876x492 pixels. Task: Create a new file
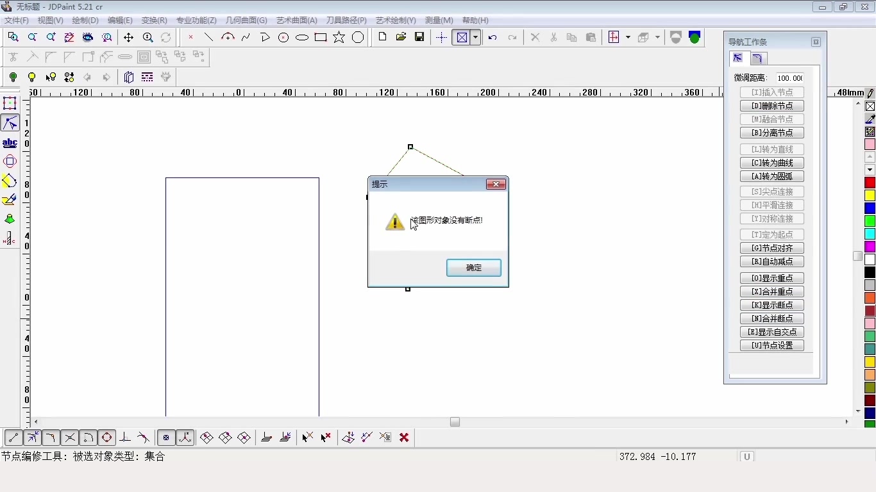click(382, 37)
